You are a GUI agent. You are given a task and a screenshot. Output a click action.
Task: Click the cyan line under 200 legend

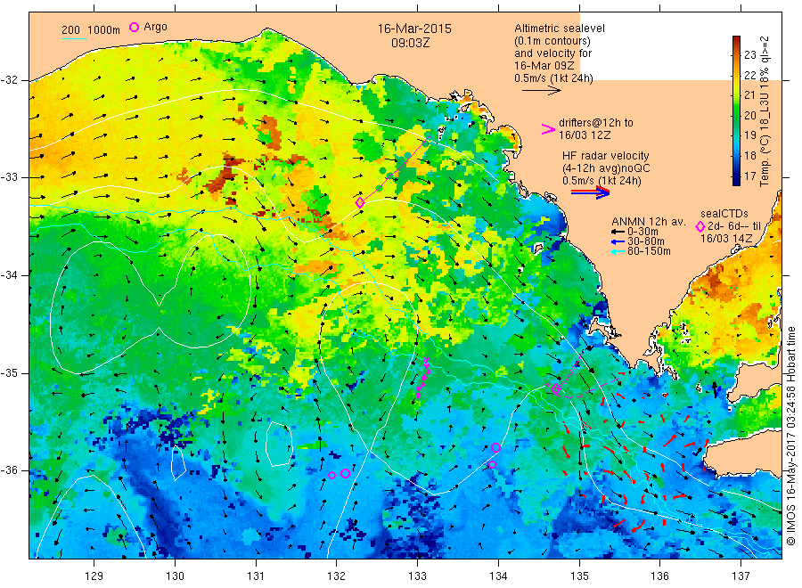[74, 38]
